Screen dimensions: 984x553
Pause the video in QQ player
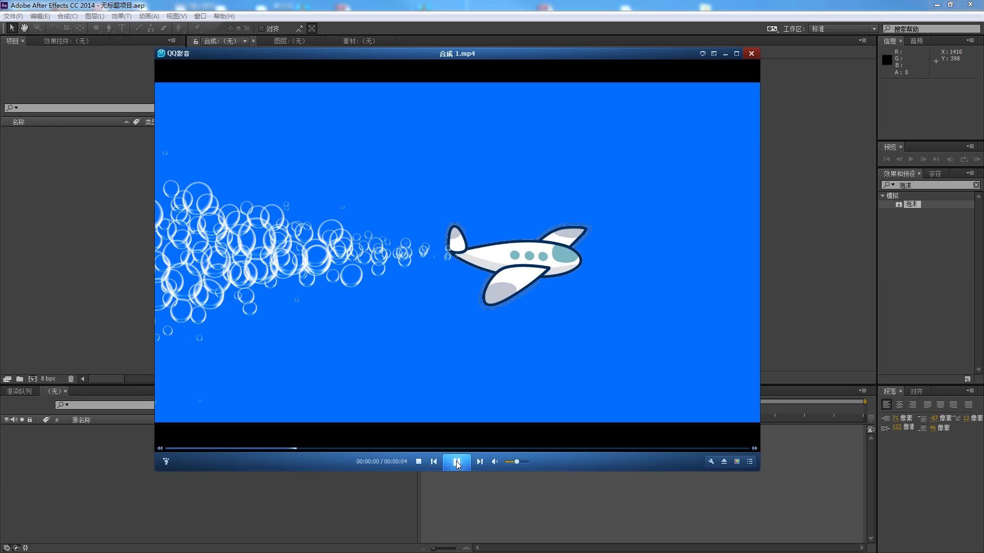457,462
